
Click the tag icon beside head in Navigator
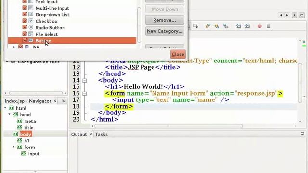[x=15, y=114]
